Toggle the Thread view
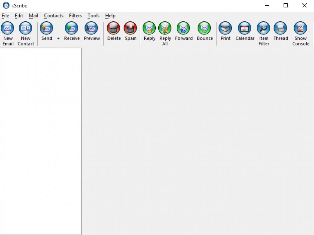The width and height of the screenshot is (314, 235). coord(280,29)
